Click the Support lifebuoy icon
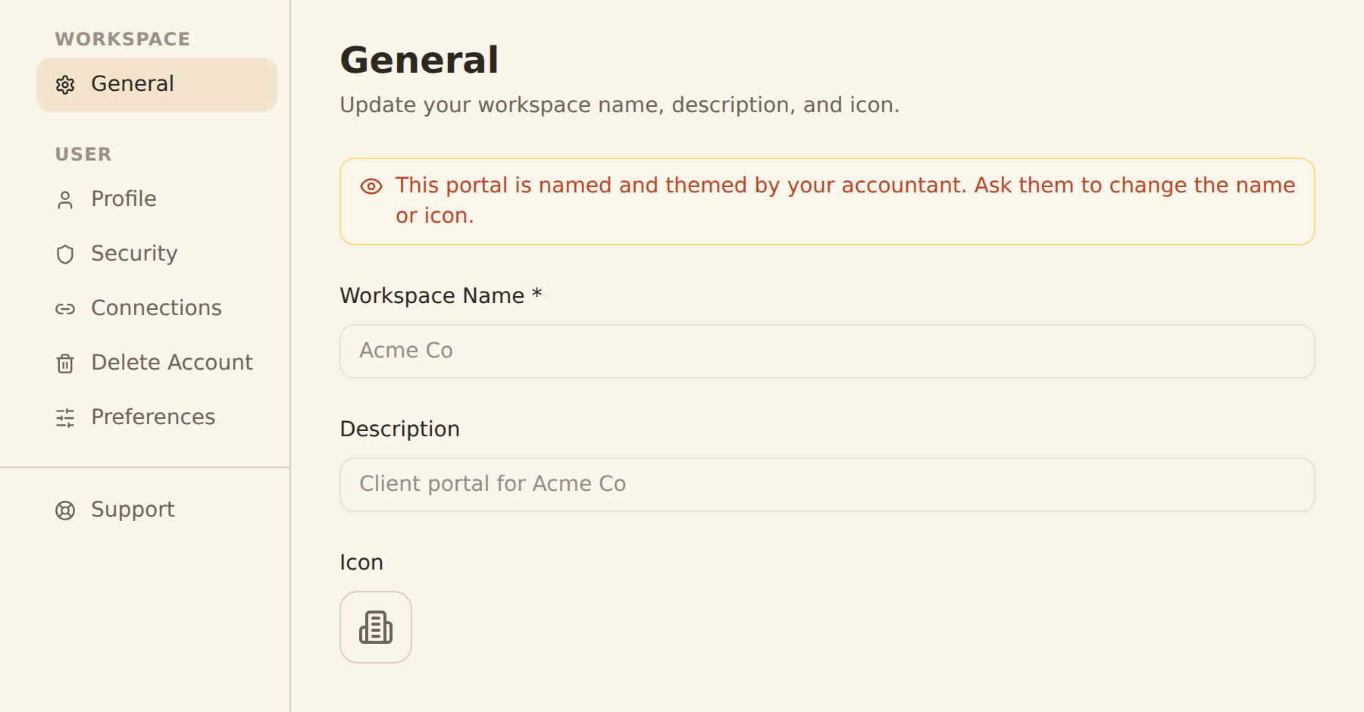This screenshot has height=712, width=1364. pyautogui.click(x=65, y=511)
